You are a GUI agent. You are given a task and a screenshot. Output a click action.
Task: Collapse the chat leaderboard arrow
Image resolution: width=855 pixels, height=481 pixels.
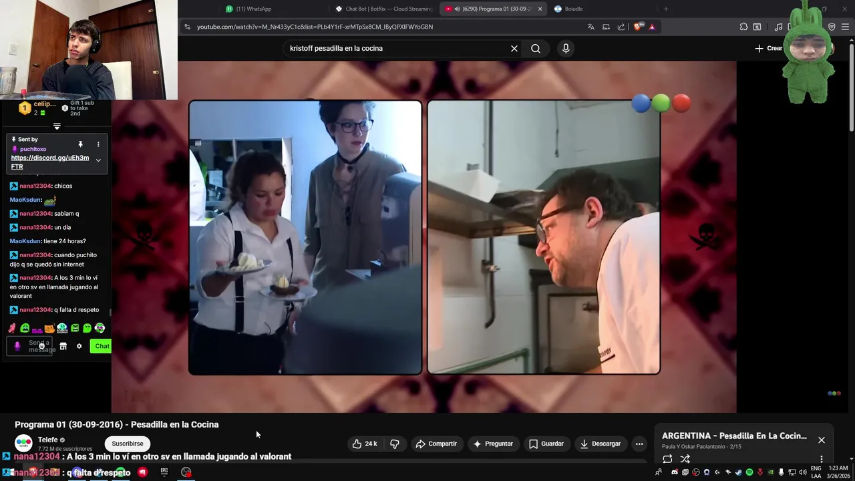point(57,126)
